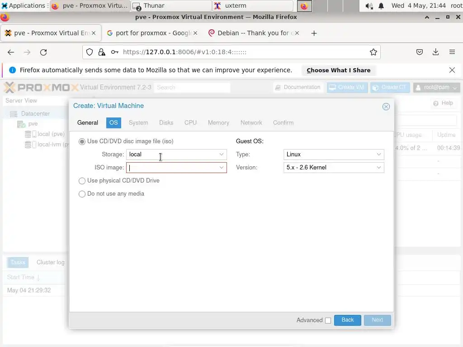
Task: Click the Proxmox logo
Action: (41, 87)
